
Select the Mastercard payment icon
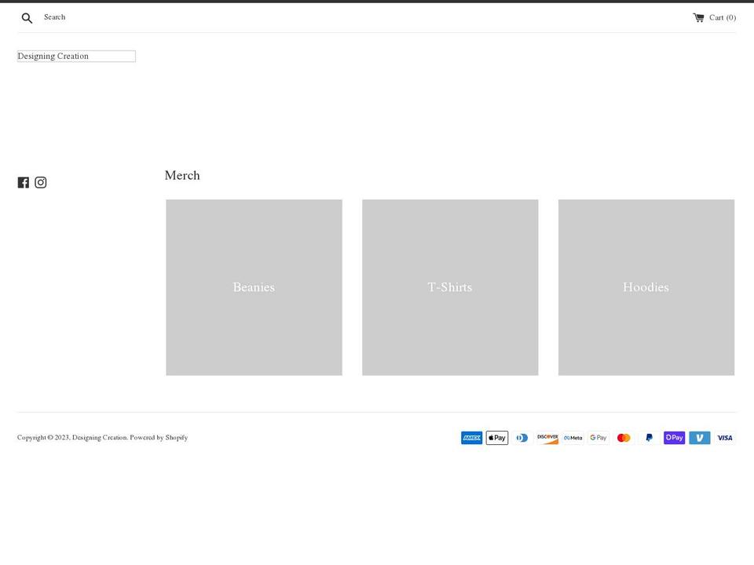(624, 437)
